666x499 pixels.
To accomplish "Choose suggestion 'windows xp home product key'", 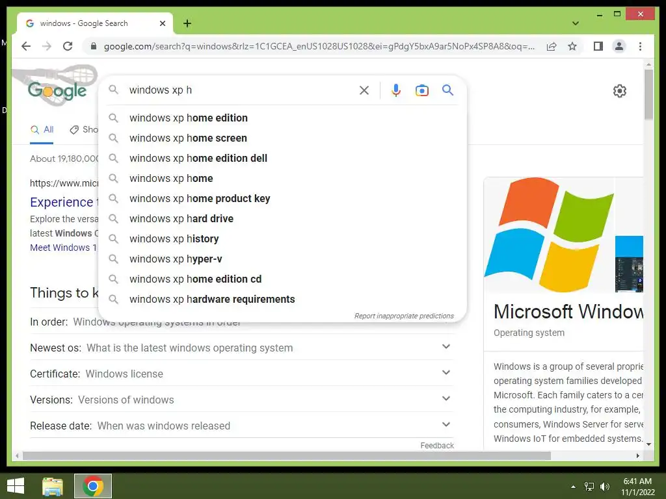I will pos(282,199).
